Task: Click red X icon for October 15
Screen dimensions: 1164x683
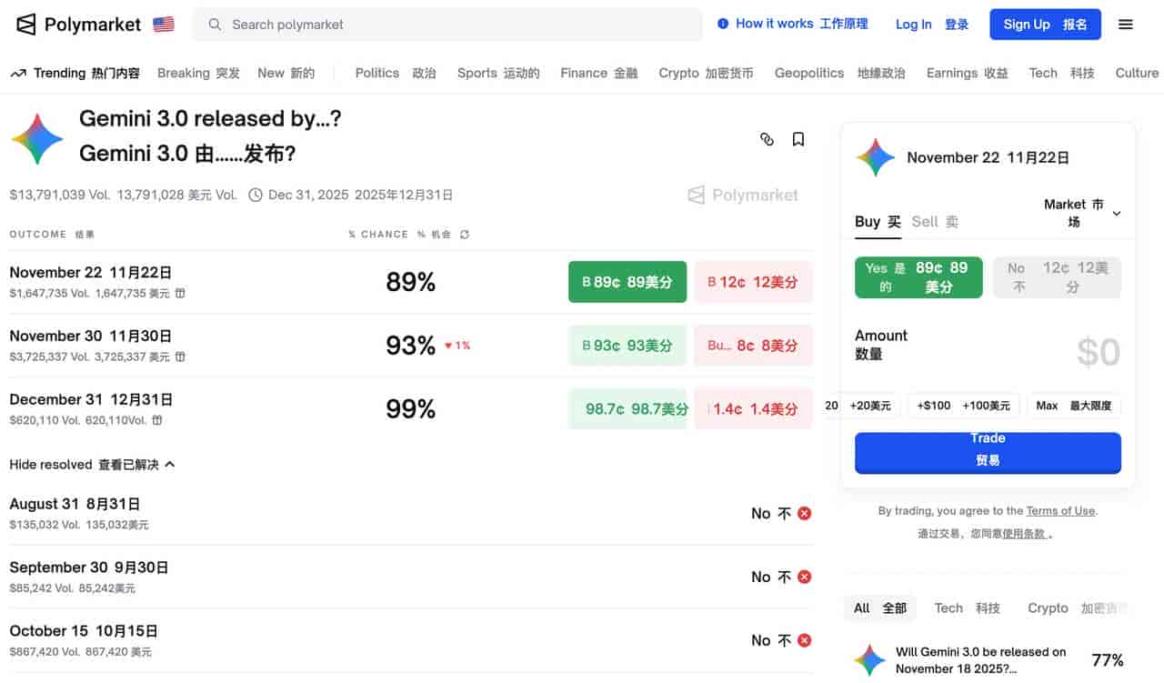Action: 804,640
